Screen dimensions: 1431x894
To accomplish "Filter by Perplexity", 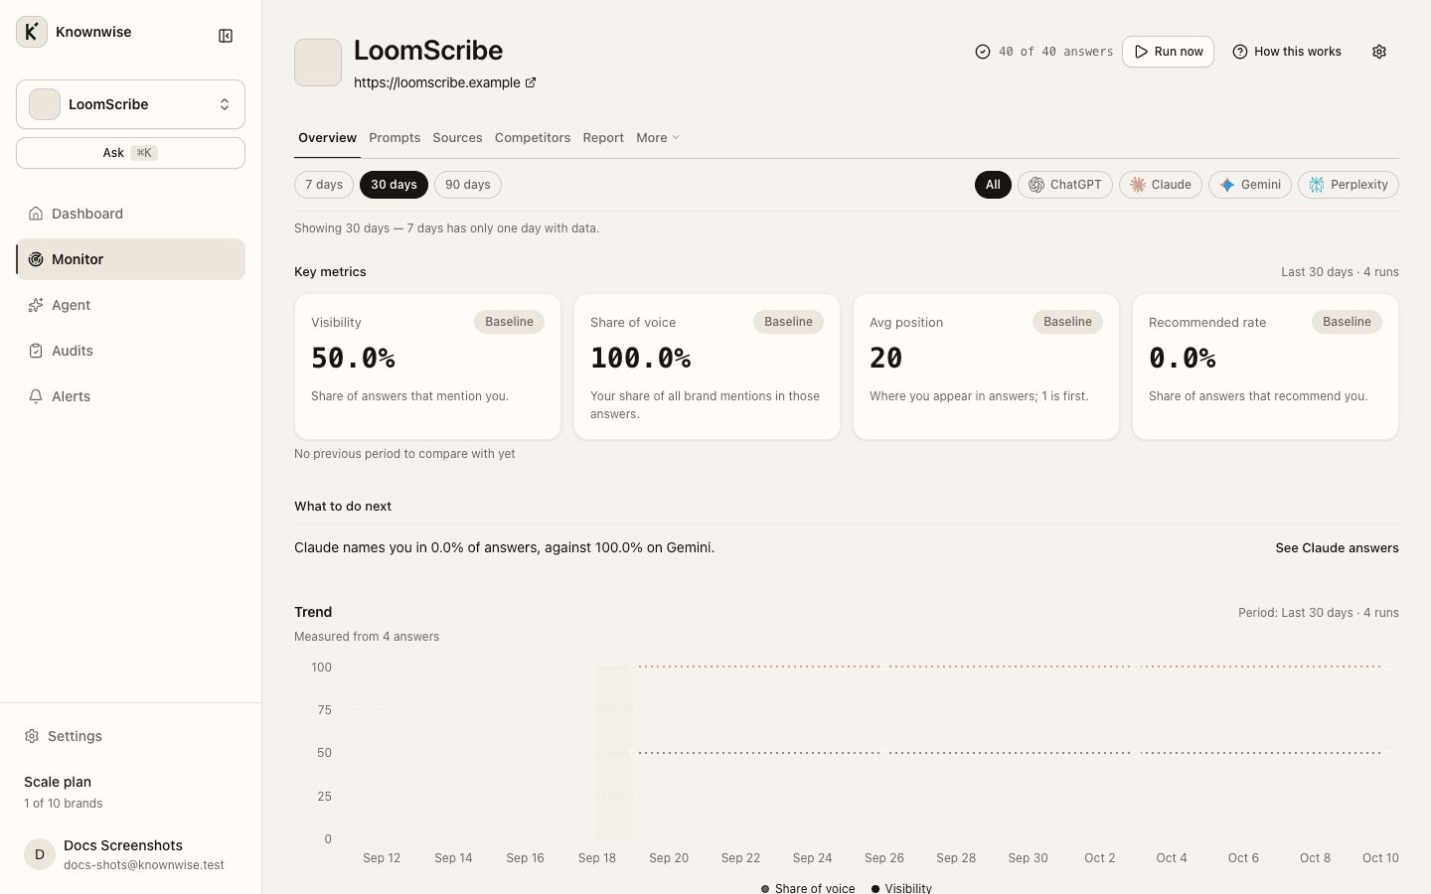I will (x=1349, y=185).
